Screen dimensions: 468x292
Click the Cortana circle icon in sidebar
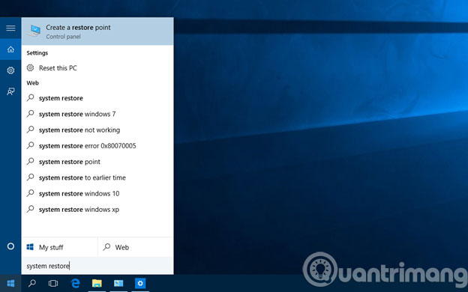(10, 246)
